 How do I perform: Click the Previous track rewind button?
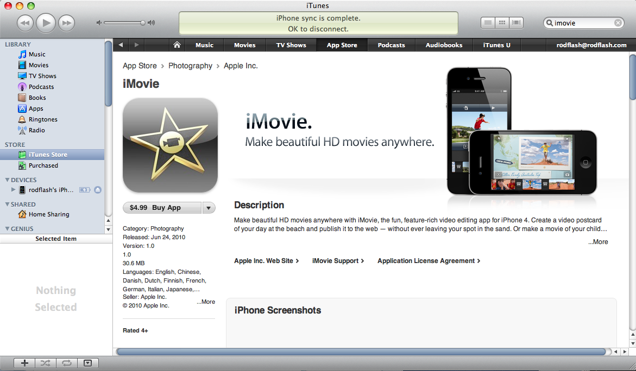(x=25, y=23)
